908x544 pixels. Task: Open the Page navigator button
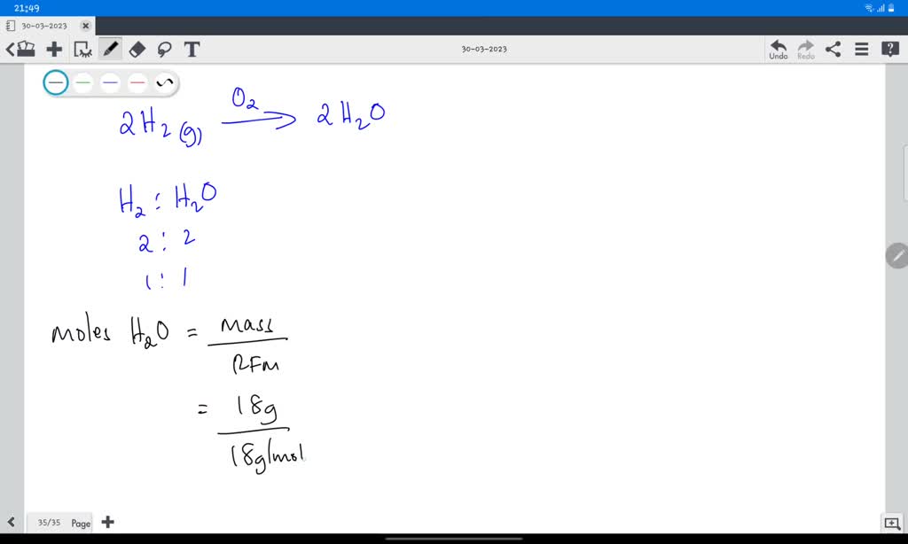(81, 523)
